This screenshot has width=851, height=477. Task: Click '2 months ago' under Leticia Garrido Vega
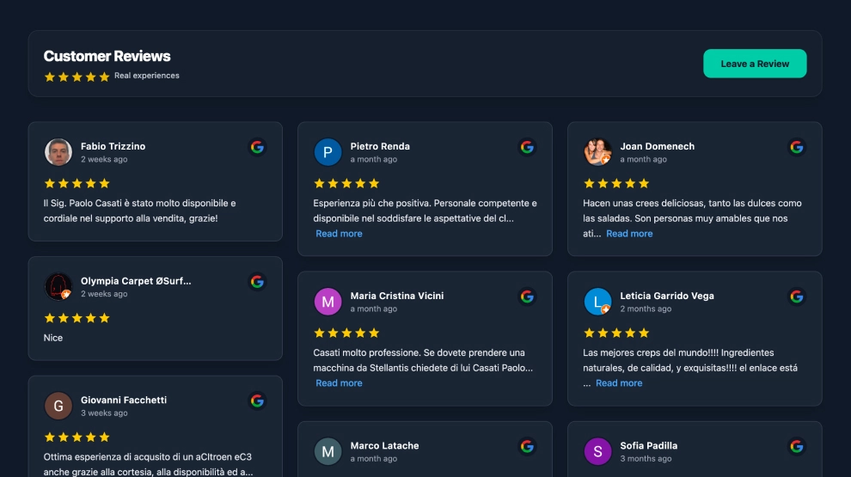point(646,309)
